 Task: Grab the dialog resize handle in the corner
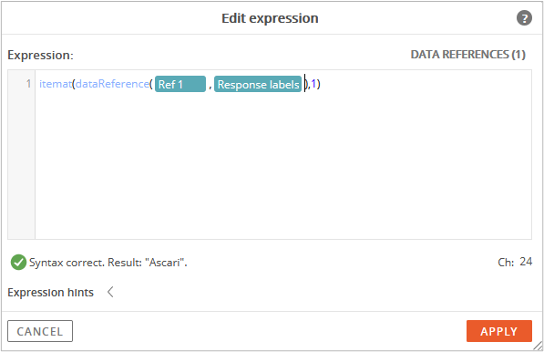coord(538,346)
